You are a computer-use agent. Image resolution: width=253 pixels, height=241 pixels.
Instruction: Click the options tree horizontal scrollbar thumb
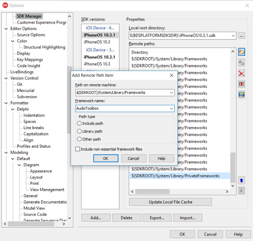coord(31,224)
